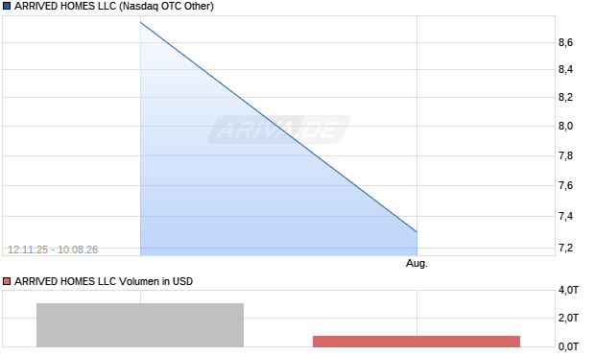Screen dimensions: 595x356
Task: Click the ARIVA.DE watermark logo
Action: click(x=279, y=130)
